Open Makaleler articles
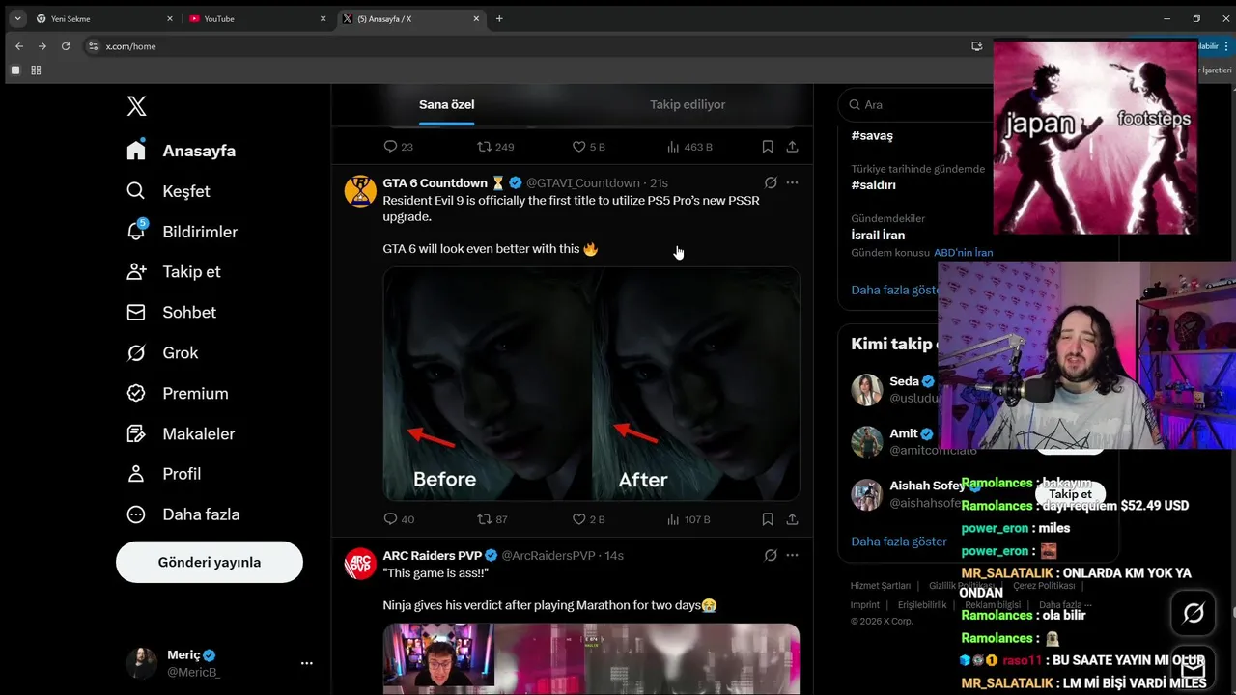This screenshot has width=1236, height=695. (182, 434)
